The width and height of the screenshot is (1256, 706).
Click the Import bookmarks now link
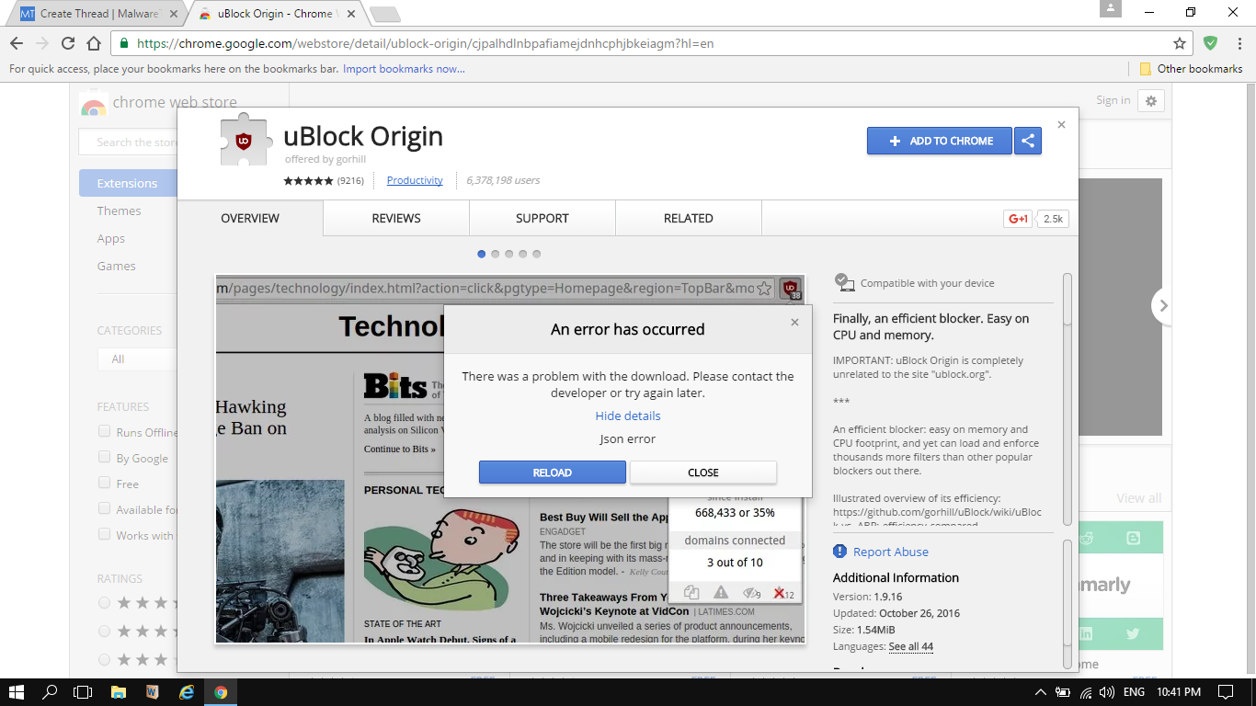click(405, 69)
